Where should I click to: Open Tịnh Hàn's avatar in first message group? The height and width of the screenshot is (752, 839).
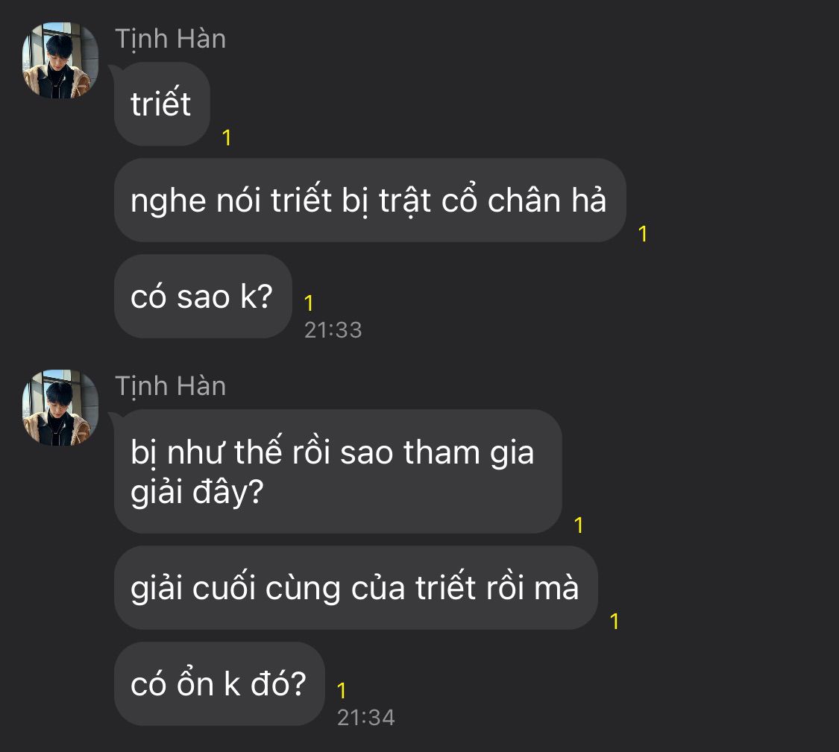[60, 60]
